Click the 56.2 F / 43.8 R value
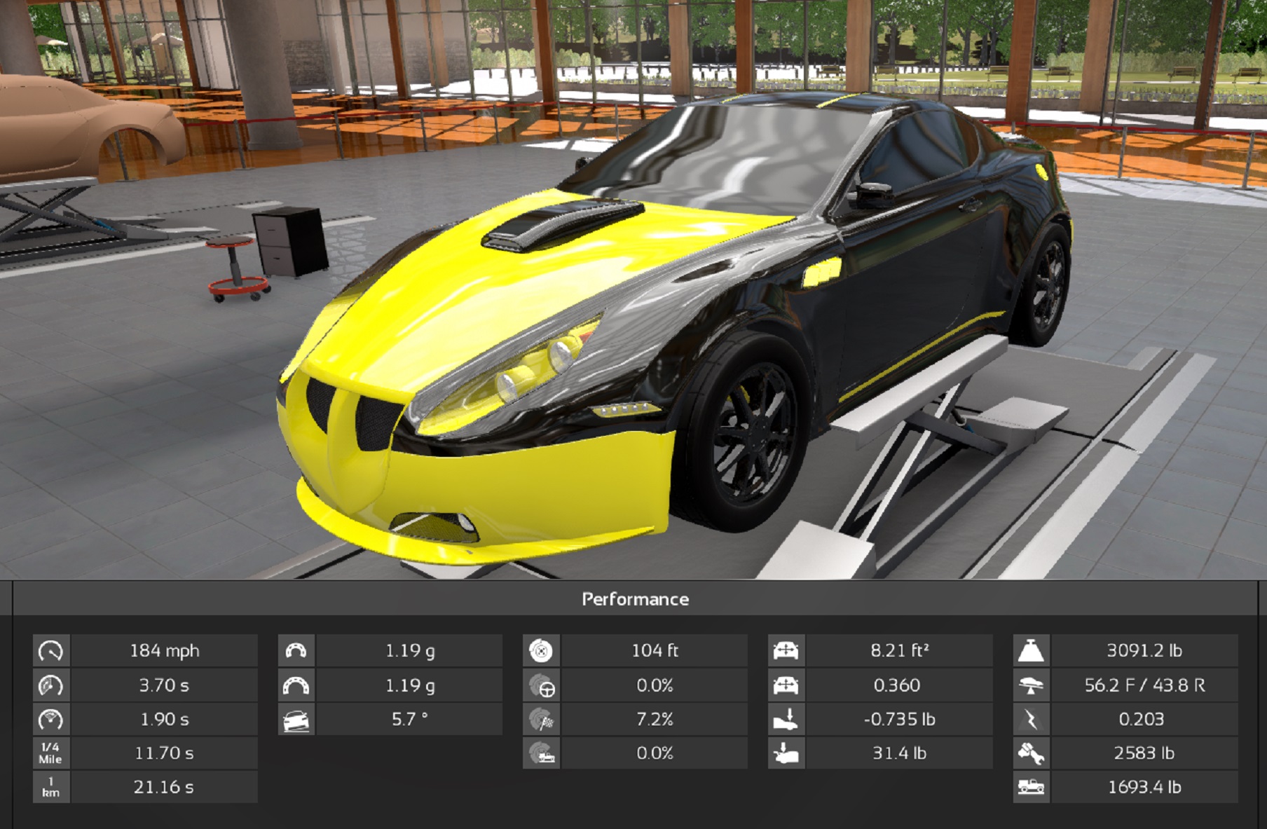Image resolution: width=1267 pixels, height=829 pixels. click(1144, 685)
